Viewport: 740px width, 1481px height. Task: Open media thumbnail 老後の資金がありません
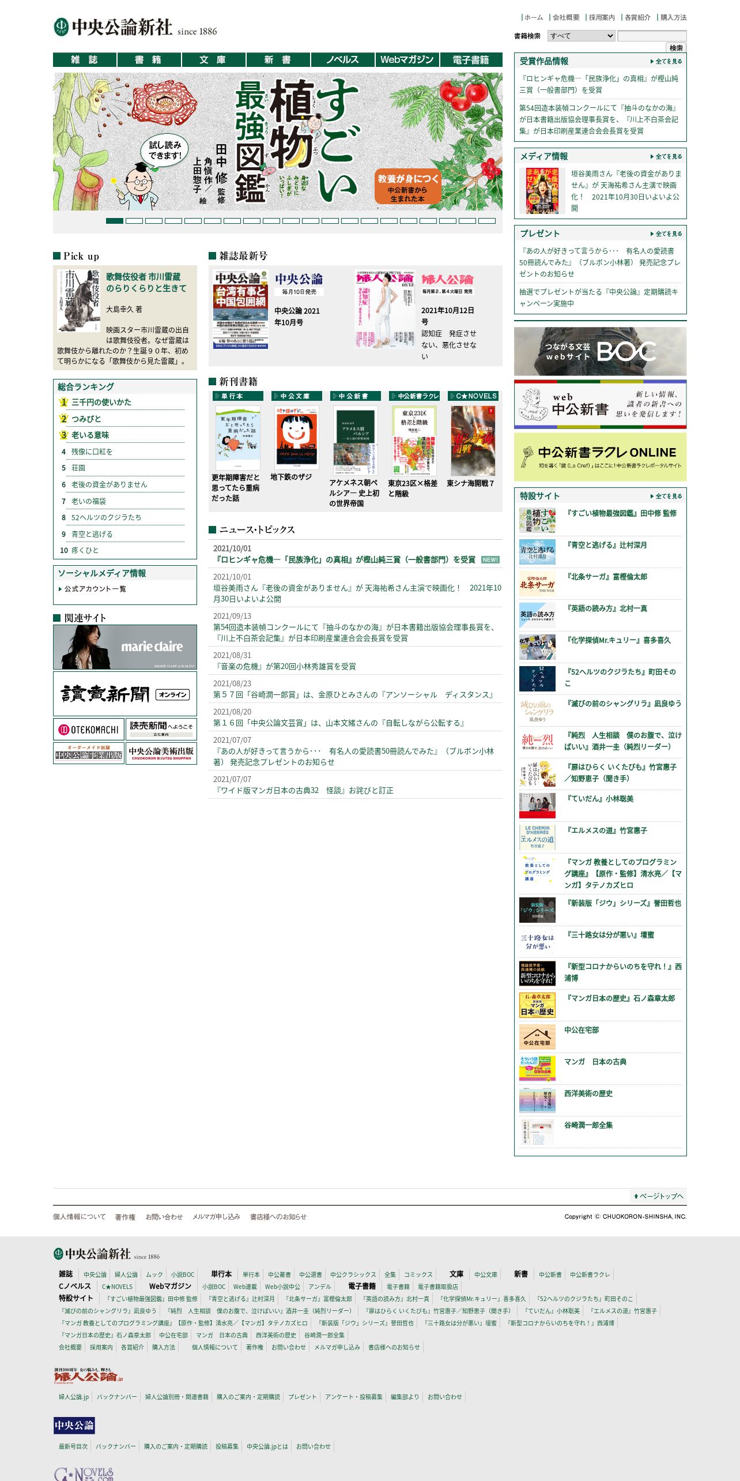(x=542, y=191)
